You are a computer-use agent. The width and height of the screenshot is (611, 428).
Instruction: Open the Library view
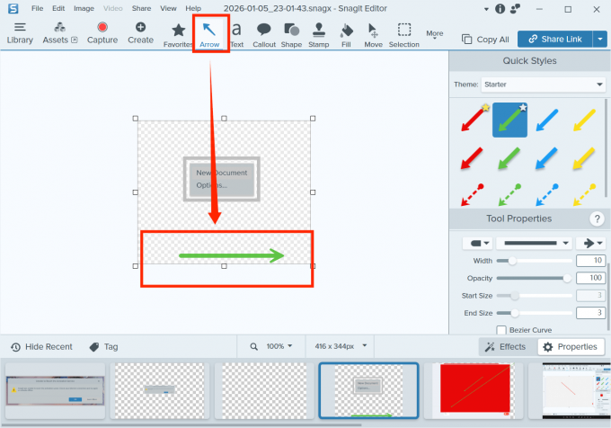pos(20,32)
